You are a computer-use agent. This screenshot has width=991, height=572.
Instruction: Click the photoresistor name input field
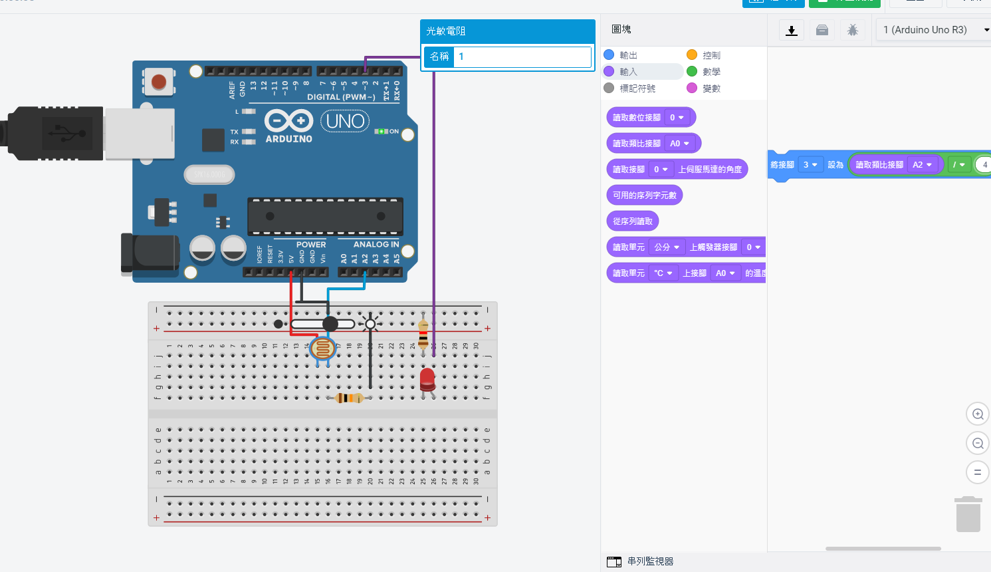coord(522,57)
